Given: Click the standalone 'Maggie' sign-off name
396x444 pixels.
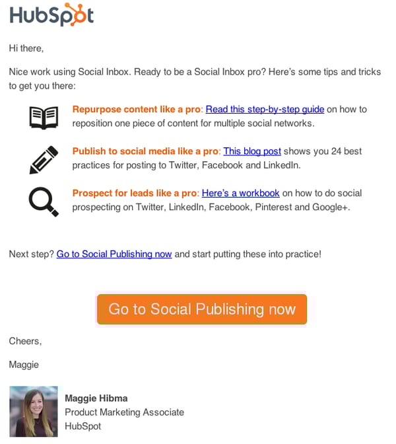Looking at the screenshot, I should 24,365.
